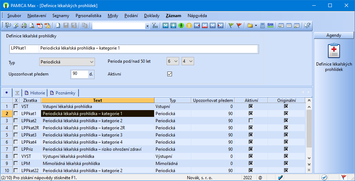Select row Výstupní lékařská prohlídka
Image resolution: width=355 pixels, height=181 pixels.
(69, 156)
